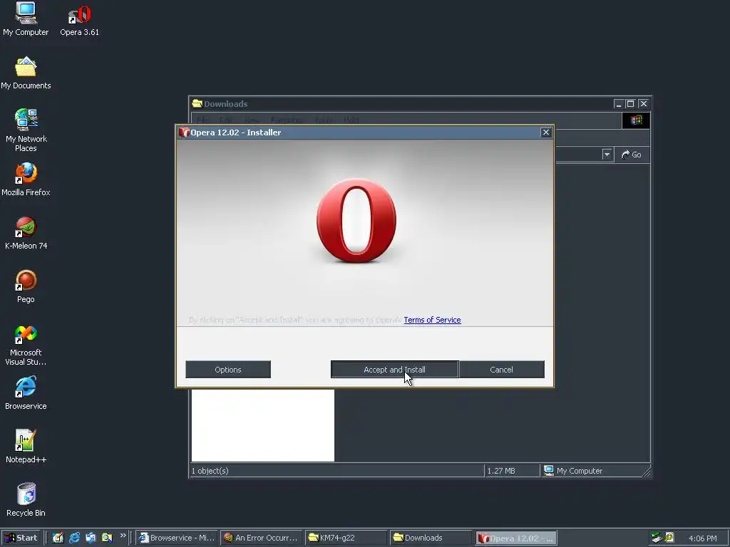Click the Downloads window title bar folder icon
The width and height of the screenshot is (730, 547).
(x=197, y=103)
